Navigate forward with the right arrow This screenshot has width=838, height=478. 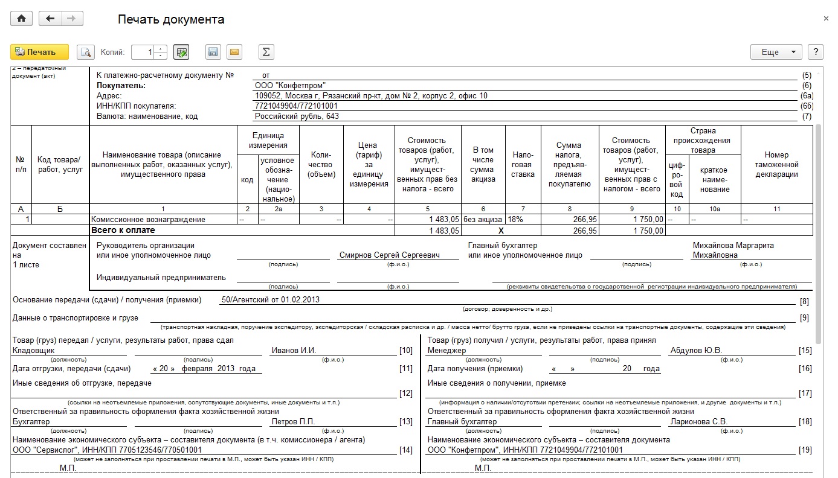pos(72,19)
